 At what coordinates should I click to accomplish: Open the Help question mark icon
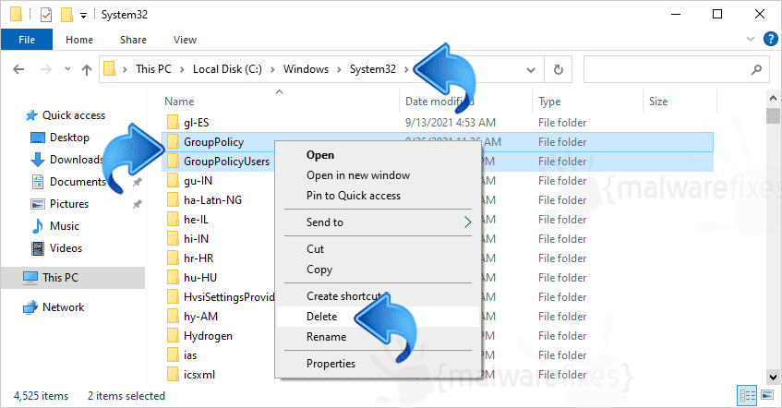point(771,39)
